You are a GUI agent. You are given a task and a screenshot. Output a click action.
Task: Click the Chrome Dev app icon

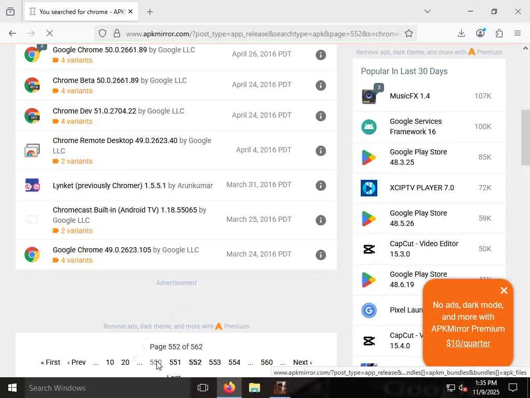(x=32, y=116)
